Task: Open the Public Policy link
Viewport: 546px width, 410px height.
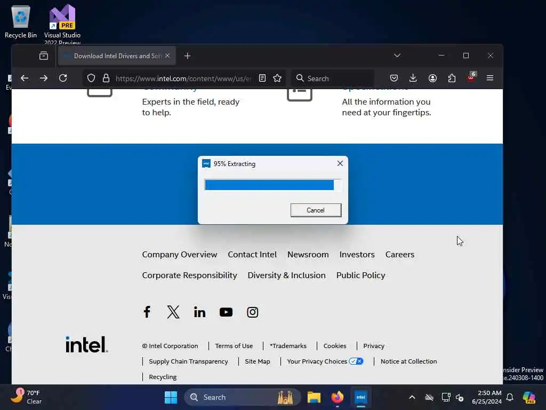Action: 361,275
